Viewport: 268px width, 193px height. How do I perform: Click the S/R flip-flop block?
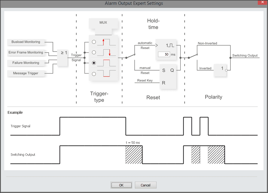(x=168, y=76)
